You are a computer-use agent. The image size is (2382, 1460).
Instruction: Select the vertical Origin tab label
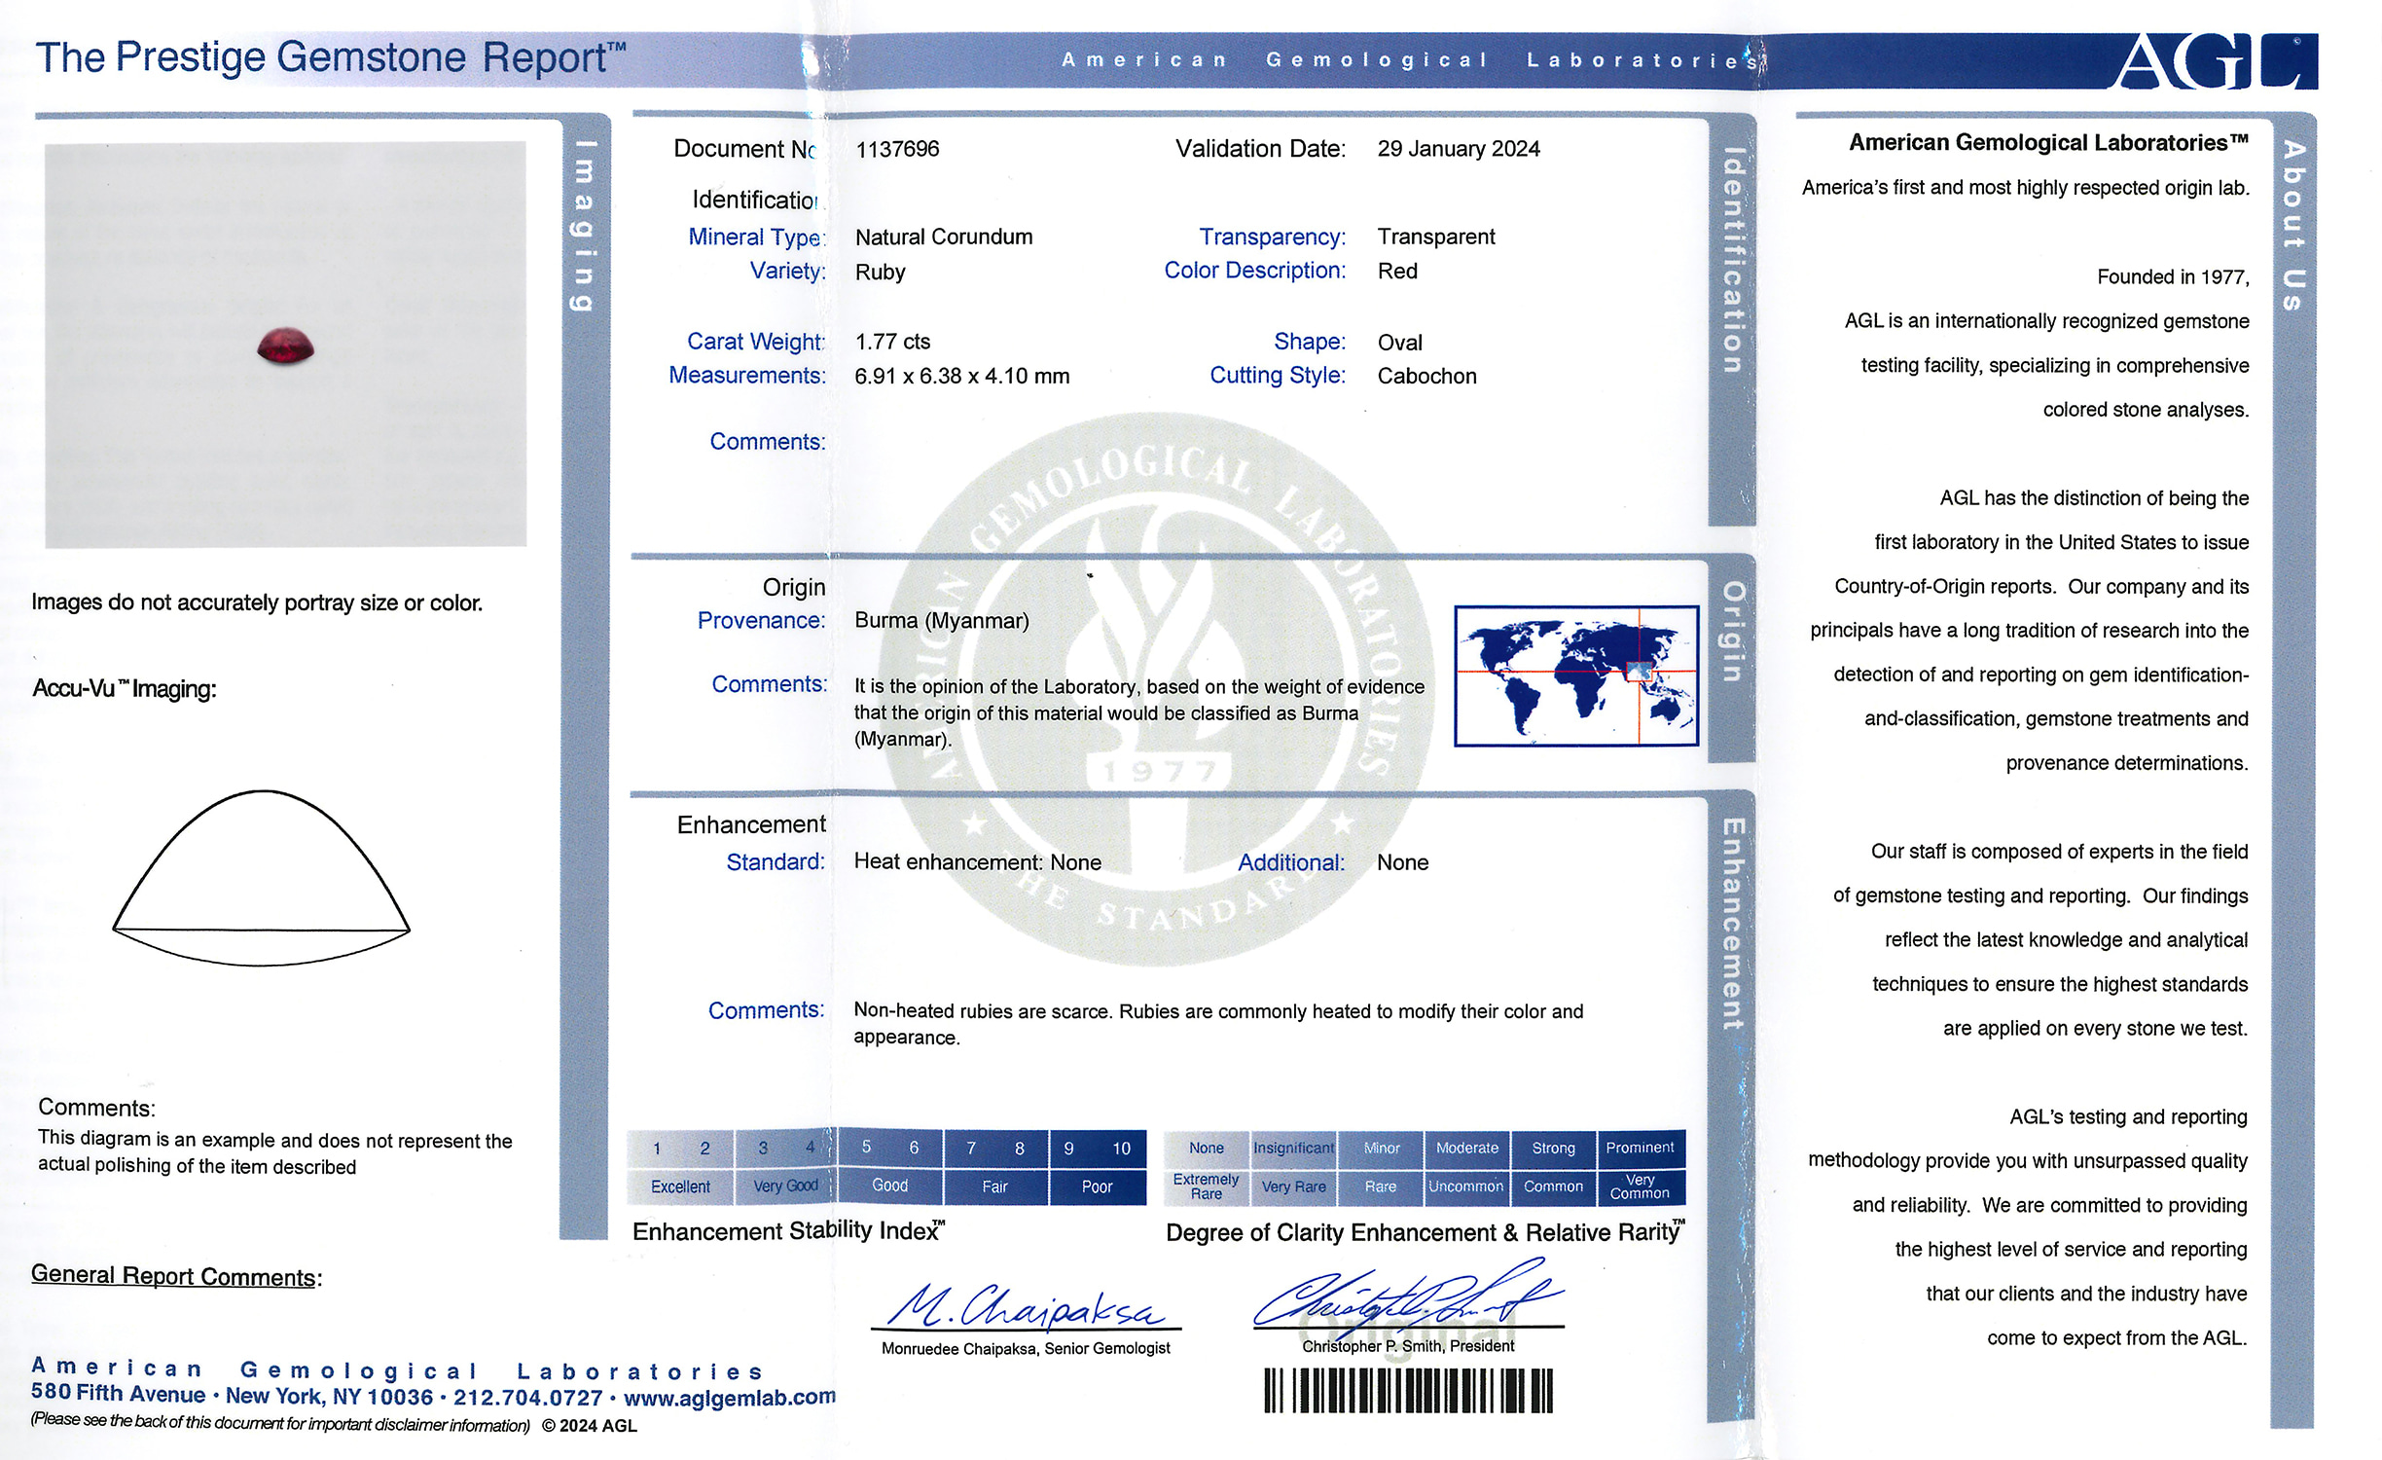tap(1733, 632)
